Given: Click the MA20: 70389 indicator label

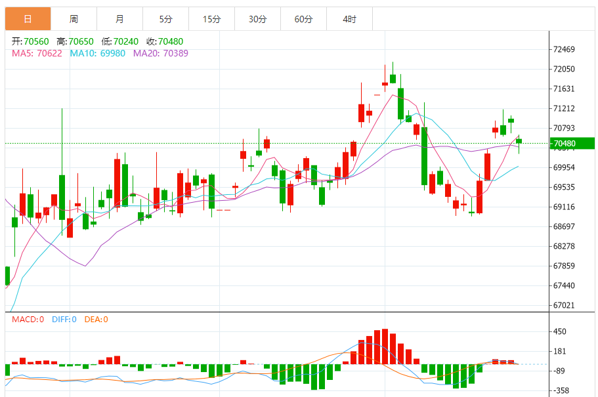Looking at the screenshot, I should pos(160,53).
